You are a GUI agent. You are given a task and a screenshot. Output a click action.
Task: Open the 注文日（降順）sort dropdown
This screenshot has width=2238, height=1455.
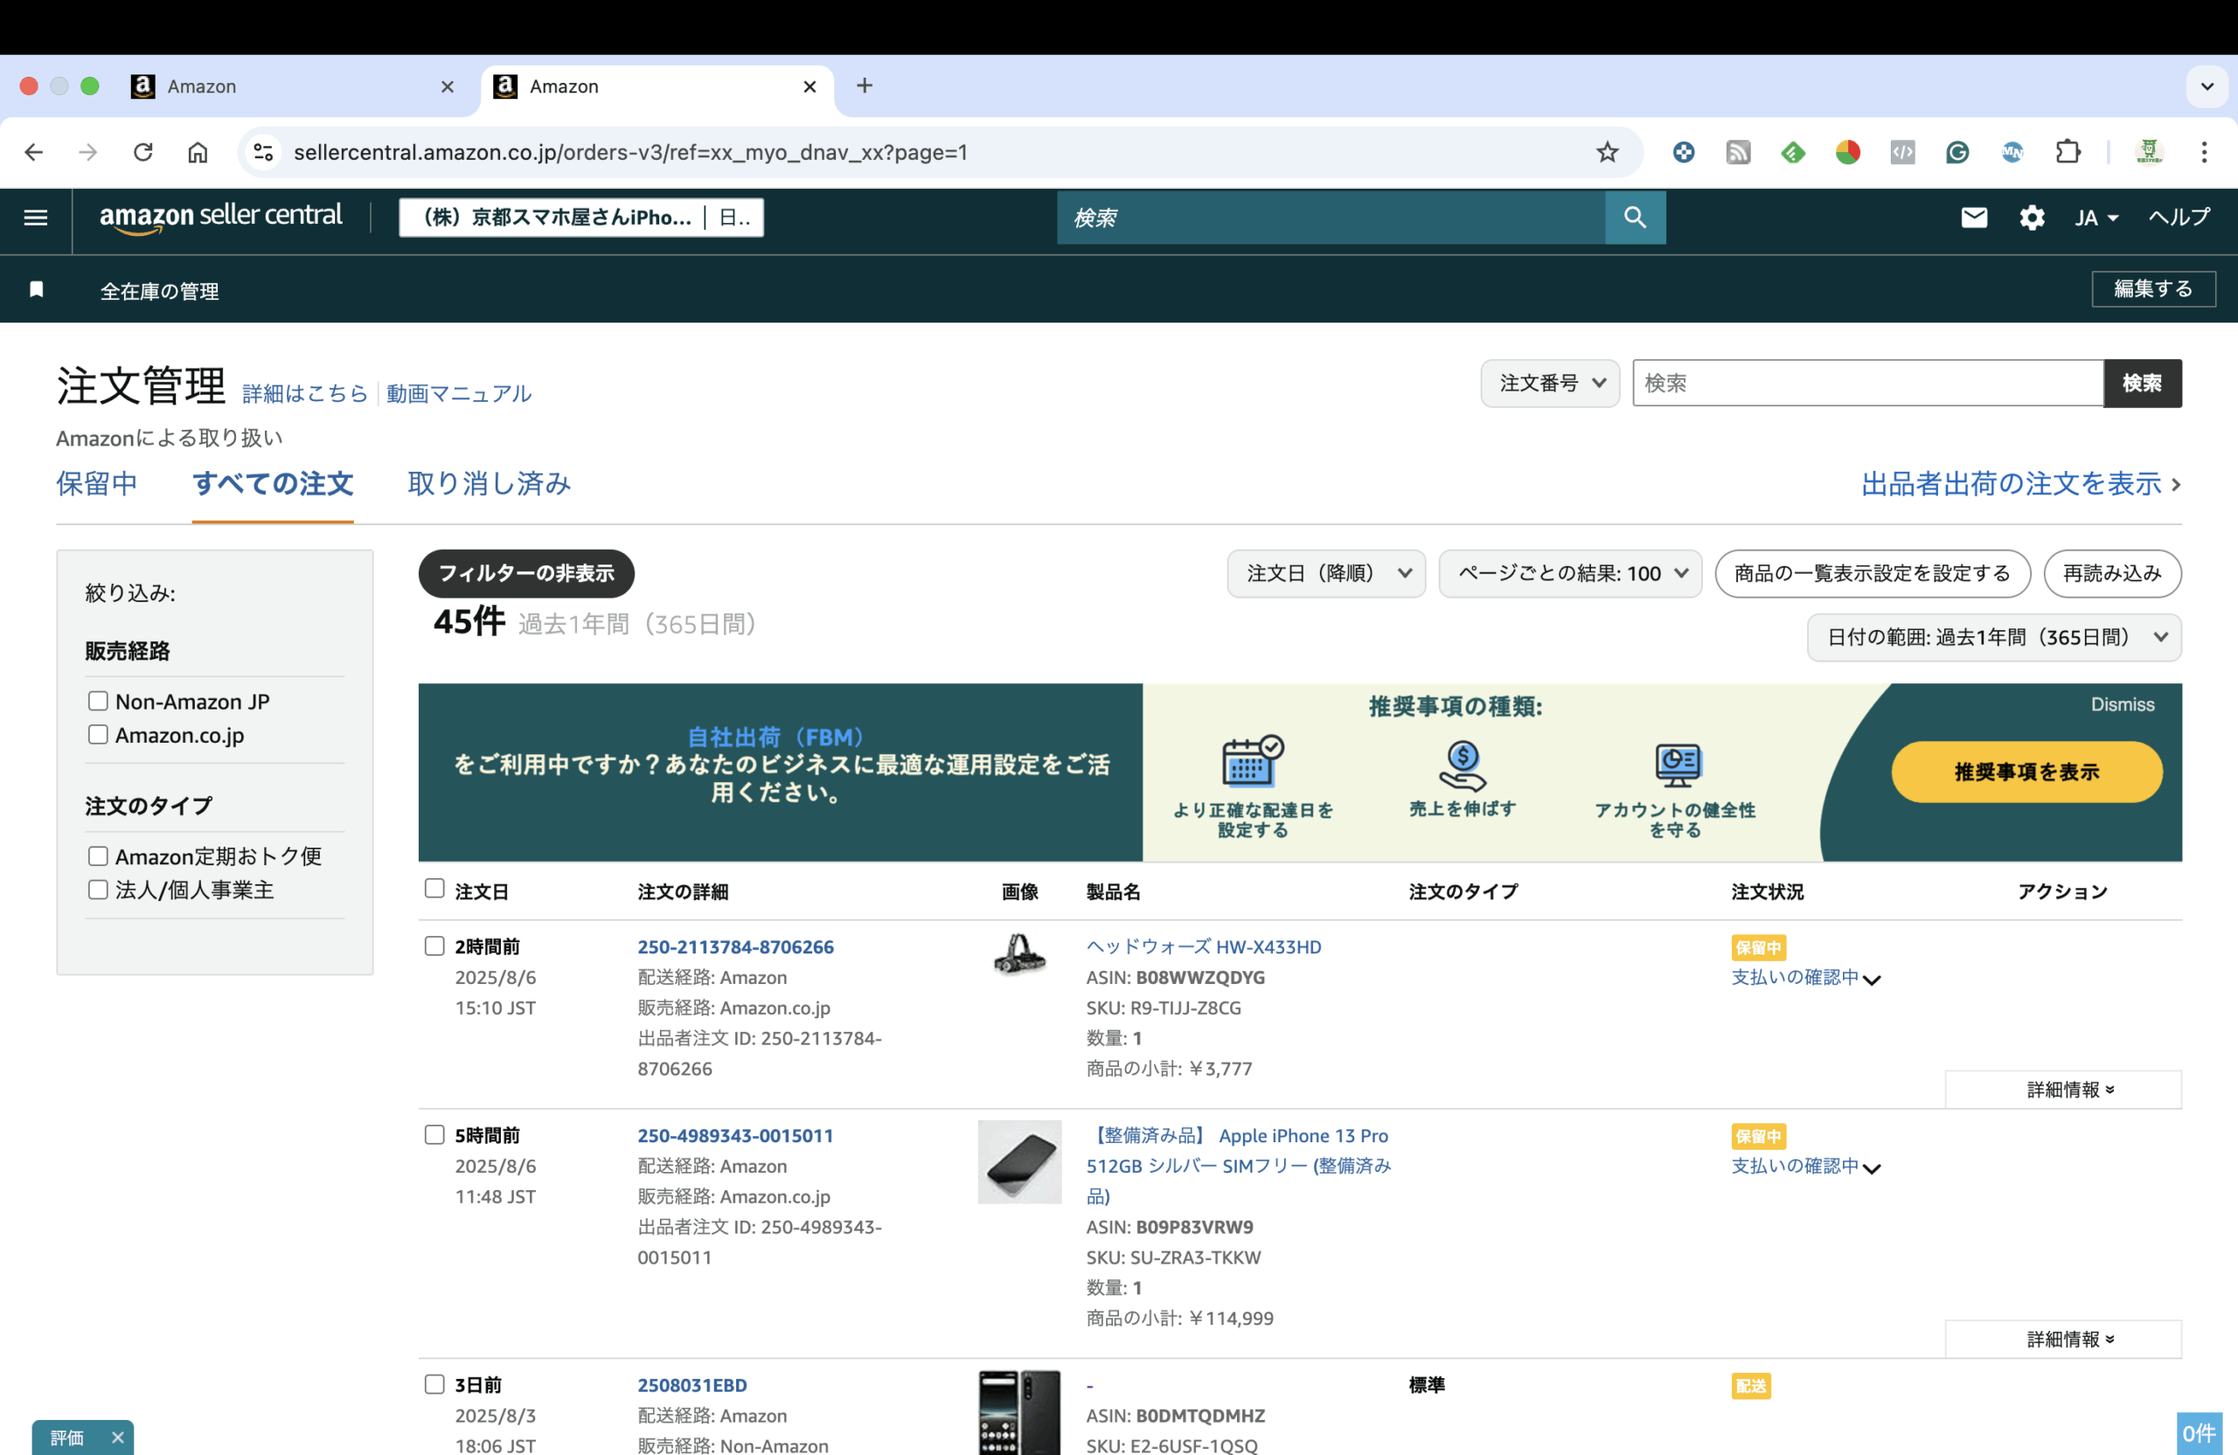pos(1326,573)
